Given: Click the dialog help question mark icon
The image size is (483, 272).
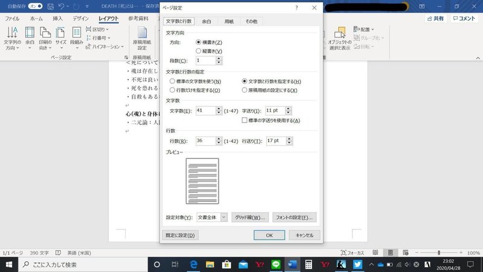Looking at the screenshot, I should 296,8.
